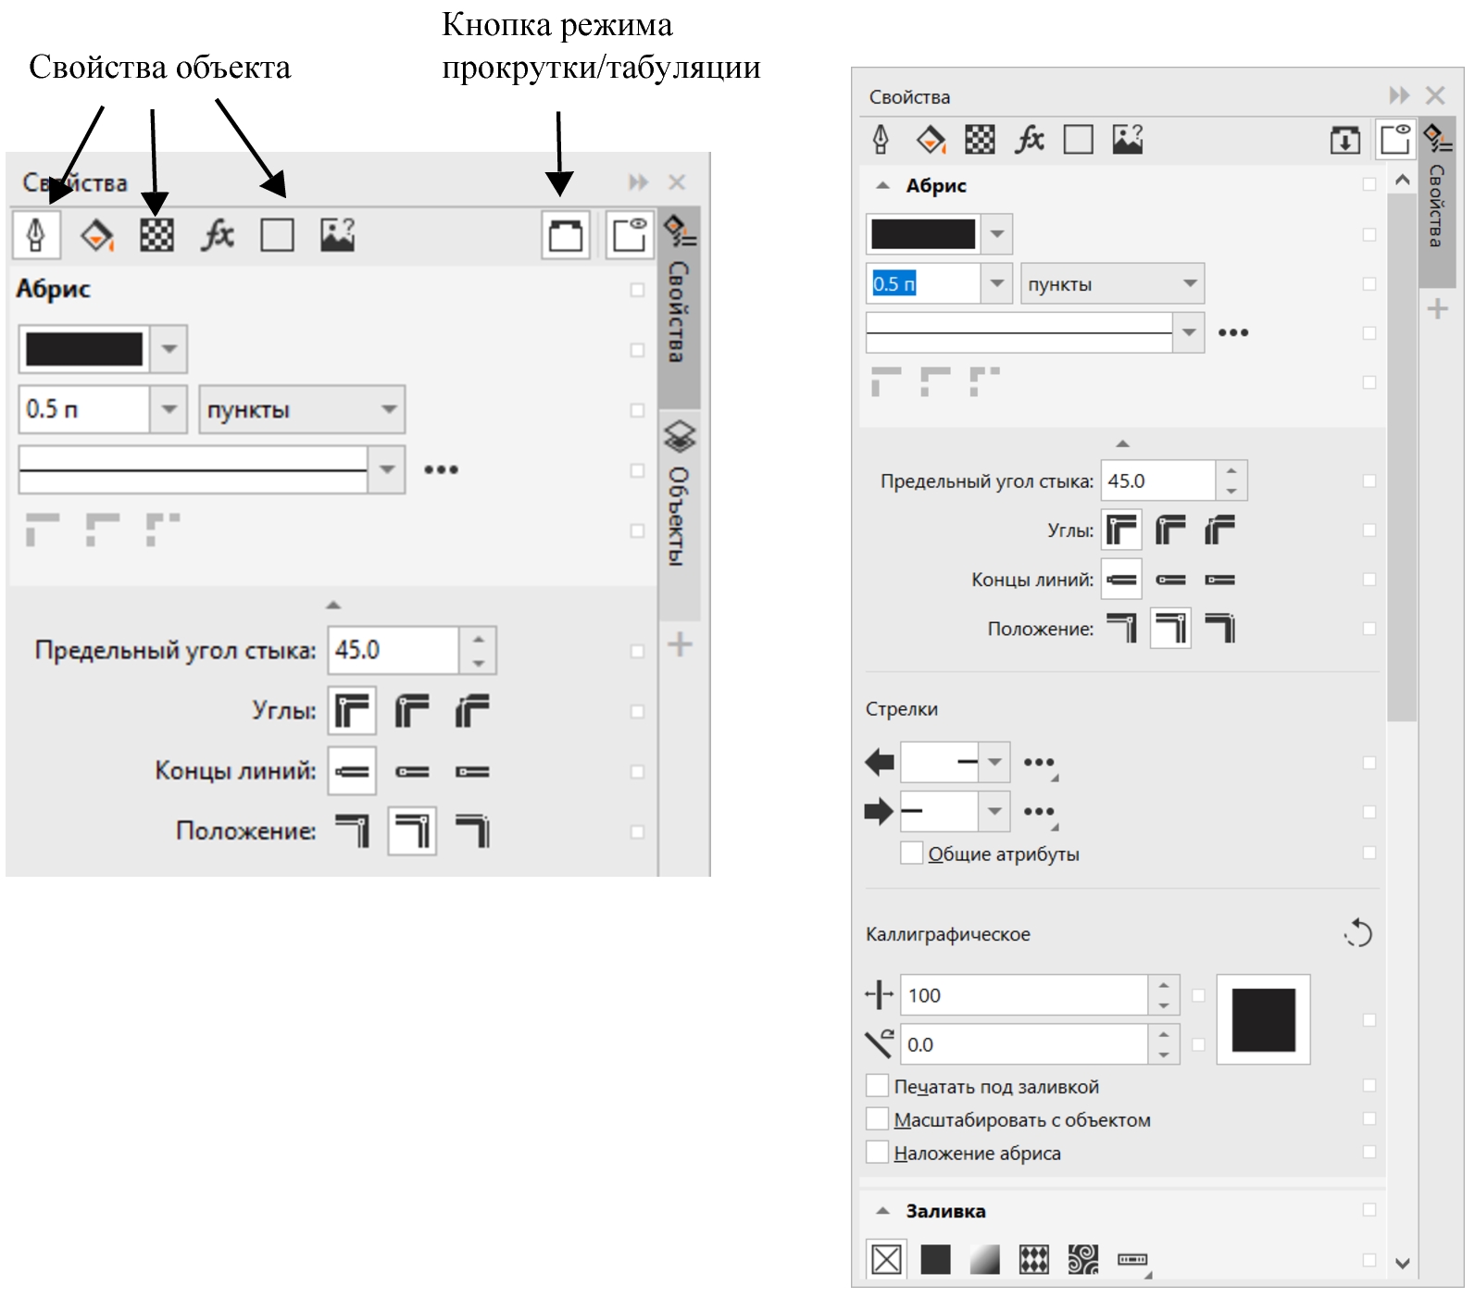The image size is (1475, 1298).
Task: Select Fill bucket icon in panel with Заливка section
Action: tap(931, 140)
